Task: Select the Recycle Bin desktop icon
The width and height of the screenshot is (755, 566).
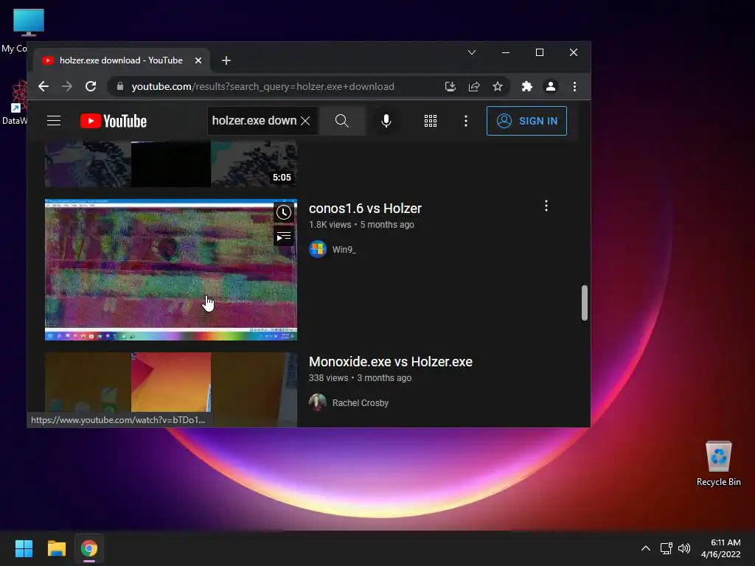Action: [x=718, y=464]
